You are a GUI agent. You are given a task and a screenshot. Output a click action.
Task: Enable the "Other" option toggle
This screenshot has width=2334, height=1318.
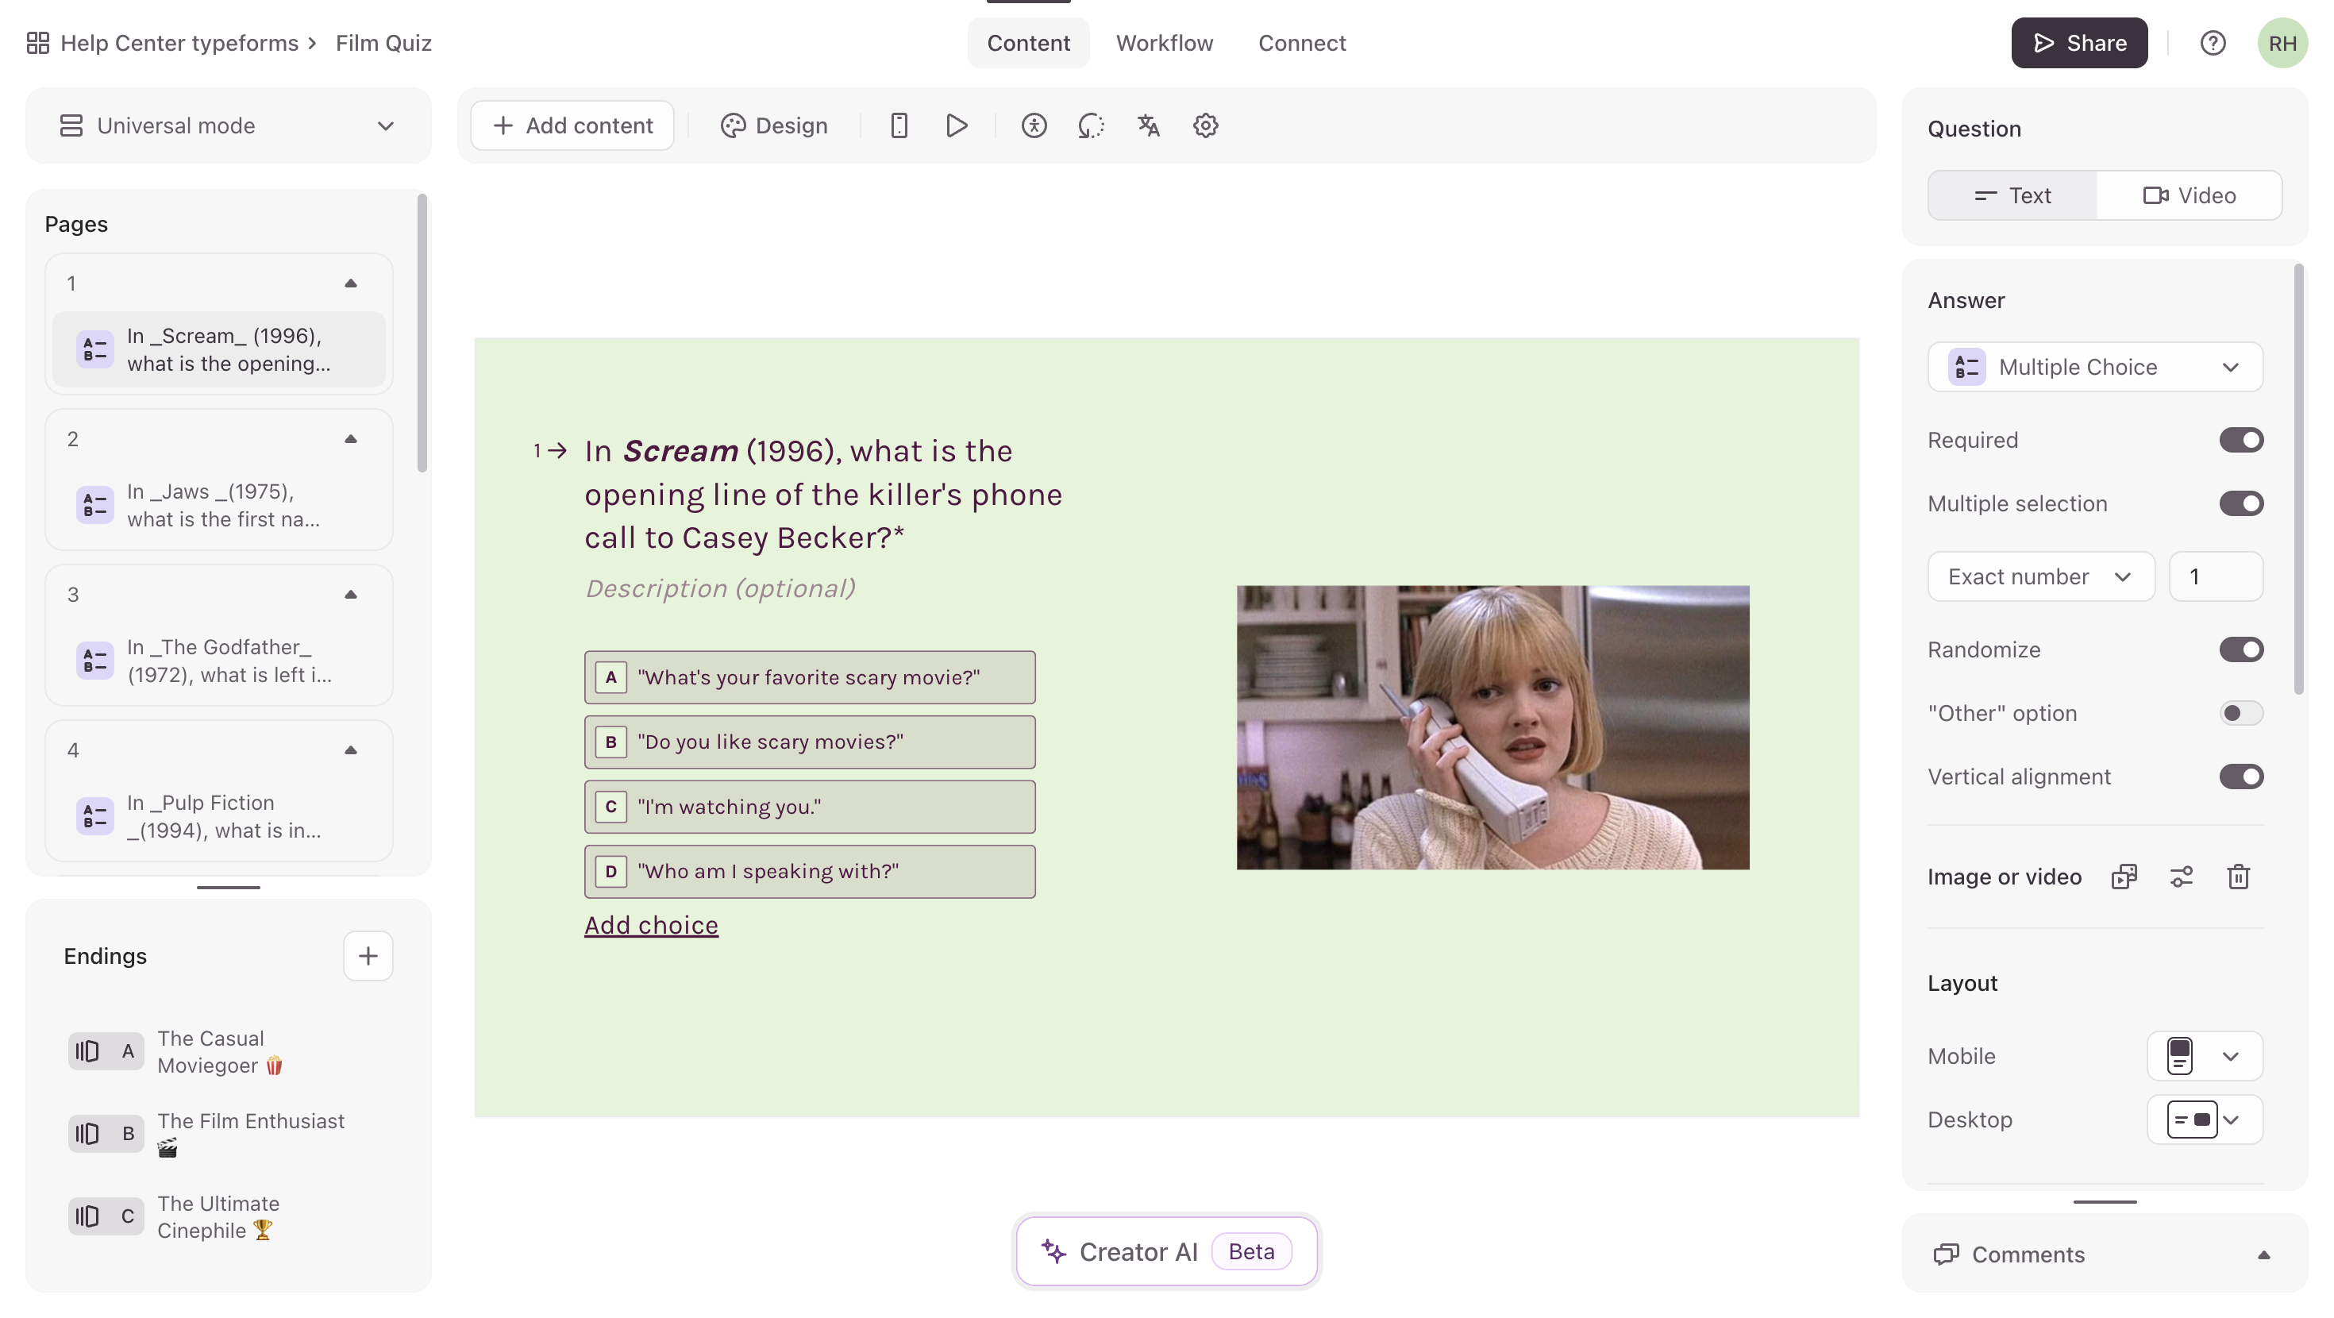(x=2240, y=714)
